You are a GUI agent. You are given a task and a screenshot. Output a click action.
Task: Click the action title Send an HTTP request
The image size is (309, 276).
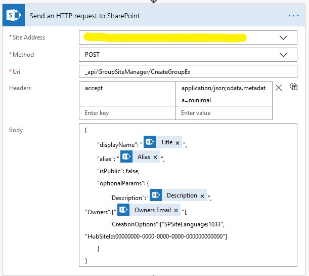click(84, 16)
